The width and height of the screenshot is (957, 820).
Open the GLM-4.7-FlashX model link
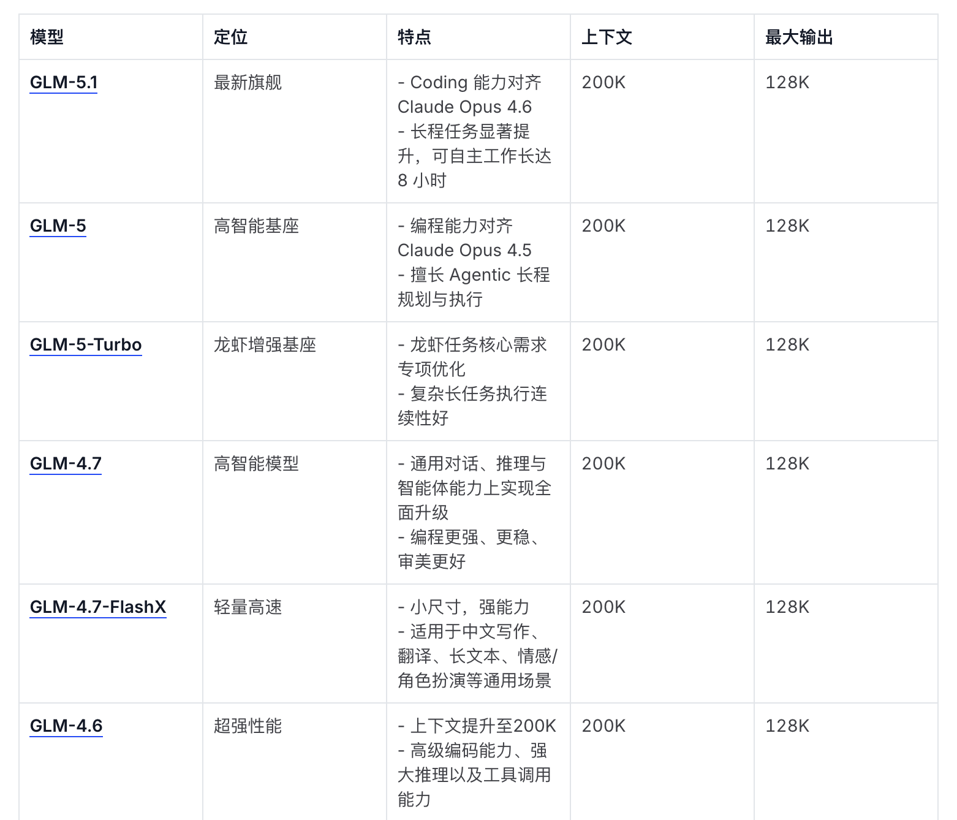pos(98,607)
